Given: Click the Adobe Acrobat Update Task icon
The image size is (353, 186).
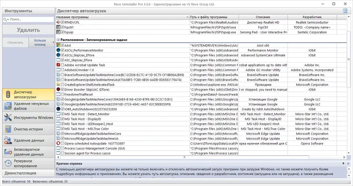Looking at the screenshot, I should point(58,65).
